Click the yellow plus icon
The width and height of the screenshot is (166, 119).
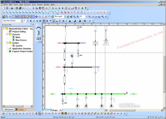point(53,8)
